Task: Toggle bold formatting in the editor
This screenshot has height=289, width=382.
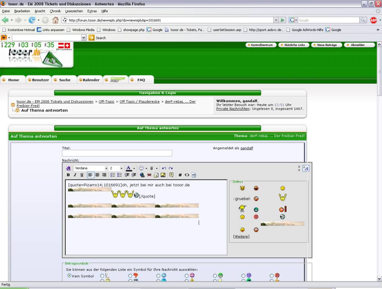Action: (x=68, y=175)
